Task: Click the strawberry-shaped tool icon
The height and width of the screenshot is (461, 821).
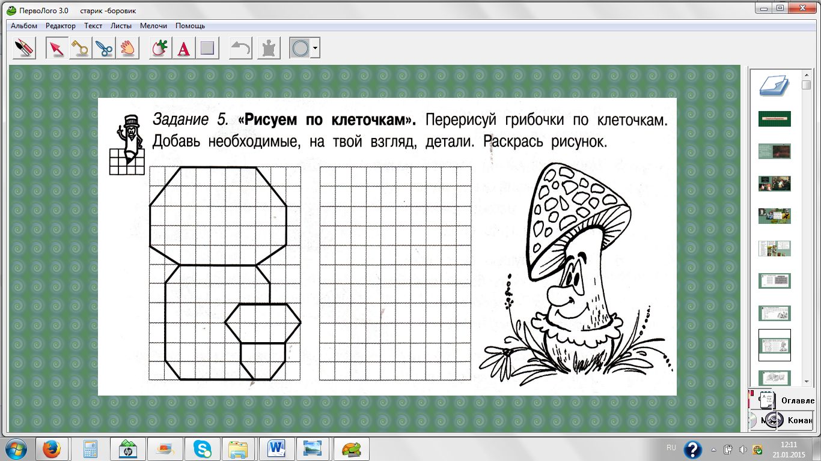Action: pos(160,48)
